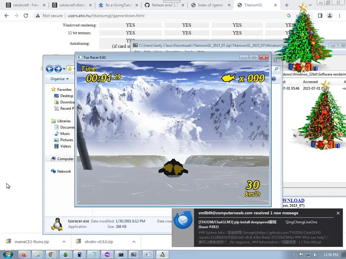Open Chrome three-dot menu
Image resolution: width=346 pixels, height=259 pixels.
tap(339, 16)
